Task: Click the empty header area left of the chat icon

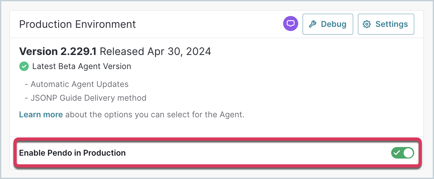Action: (208, 24)
